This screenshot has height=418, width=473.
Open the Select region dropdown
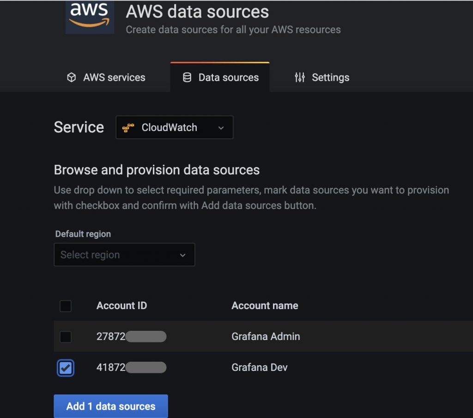point(124,255)
